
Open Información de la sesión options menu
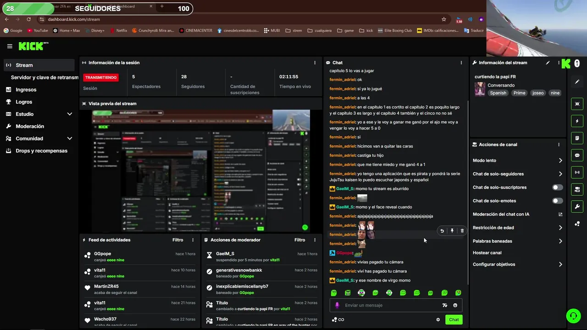click(x=315, y=63)
